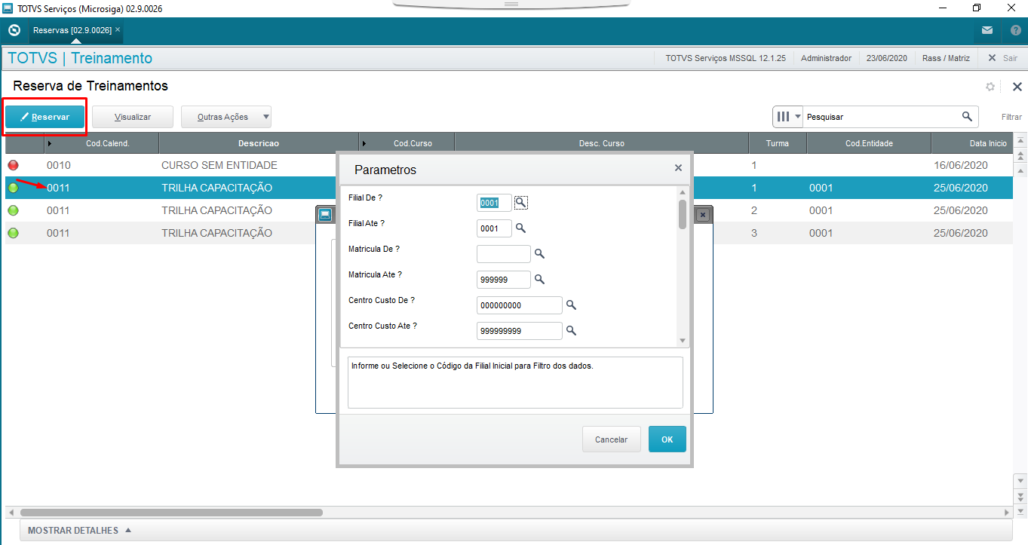Open lookup for Matricula Ate field
This screenshot has width=1028, height=545.
539,279
